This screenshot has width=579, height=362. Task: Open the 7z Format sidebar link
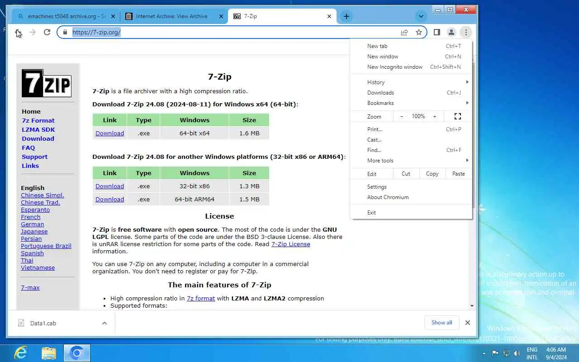[x=38, y=120]
